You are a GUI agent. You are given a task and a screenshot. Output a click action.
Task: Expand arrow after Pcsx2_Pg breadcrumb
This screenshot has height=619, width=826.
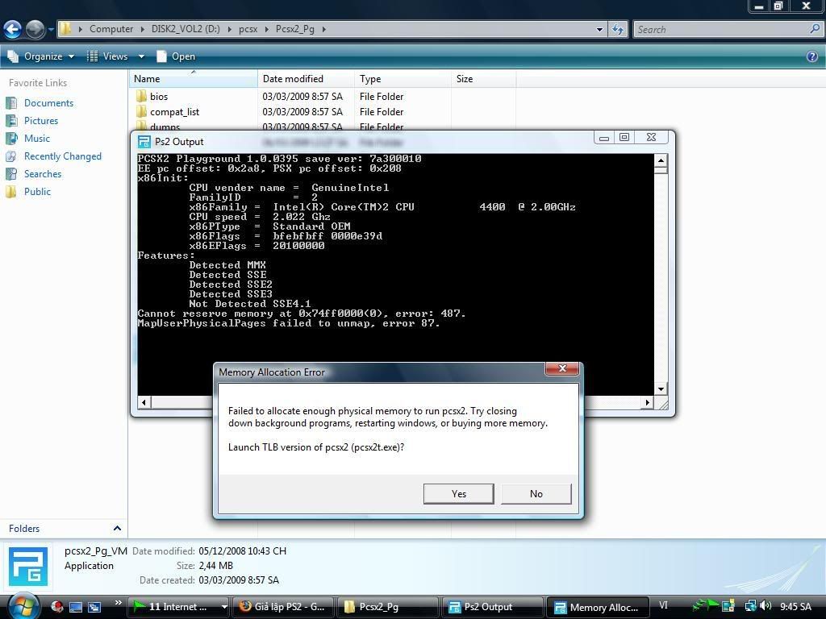tap(324, 30)
